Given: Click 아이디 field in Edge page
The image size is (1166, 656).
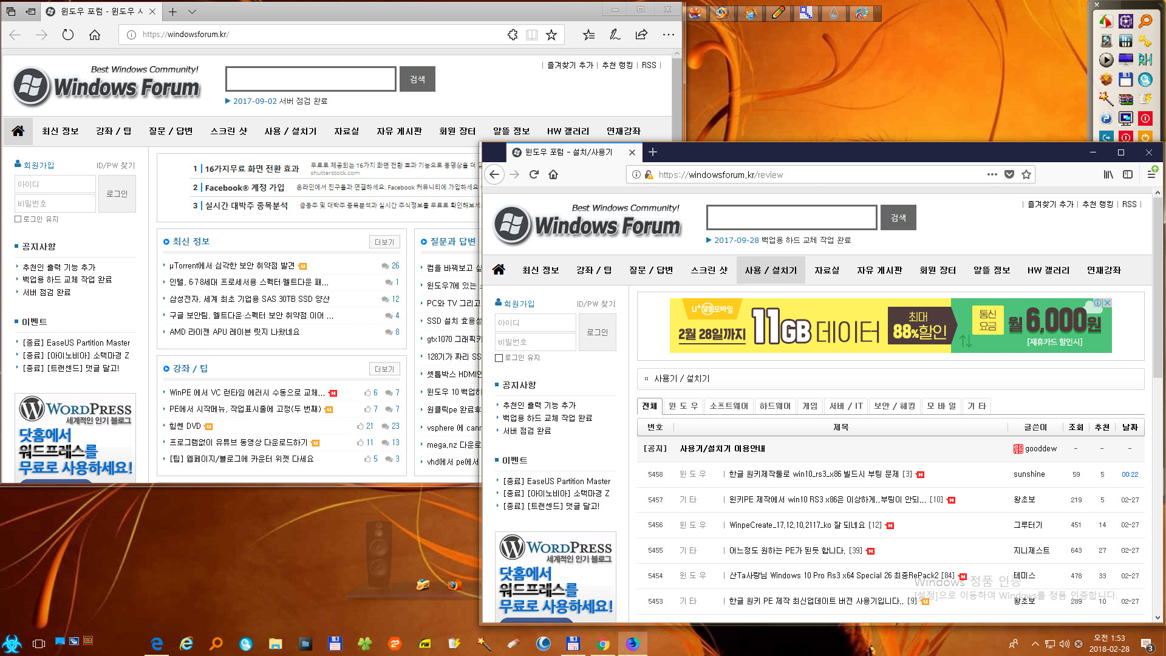Looking at the screenshot, I should click(x=55, y=184).
